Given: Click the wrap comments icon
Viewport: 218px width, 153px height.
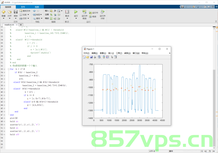Looking at the screenshot, I should pyautogui.click(x=59, y=14).
